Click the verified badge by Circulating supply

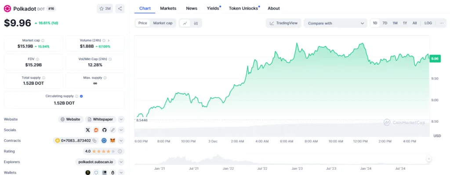click(81, 96)
